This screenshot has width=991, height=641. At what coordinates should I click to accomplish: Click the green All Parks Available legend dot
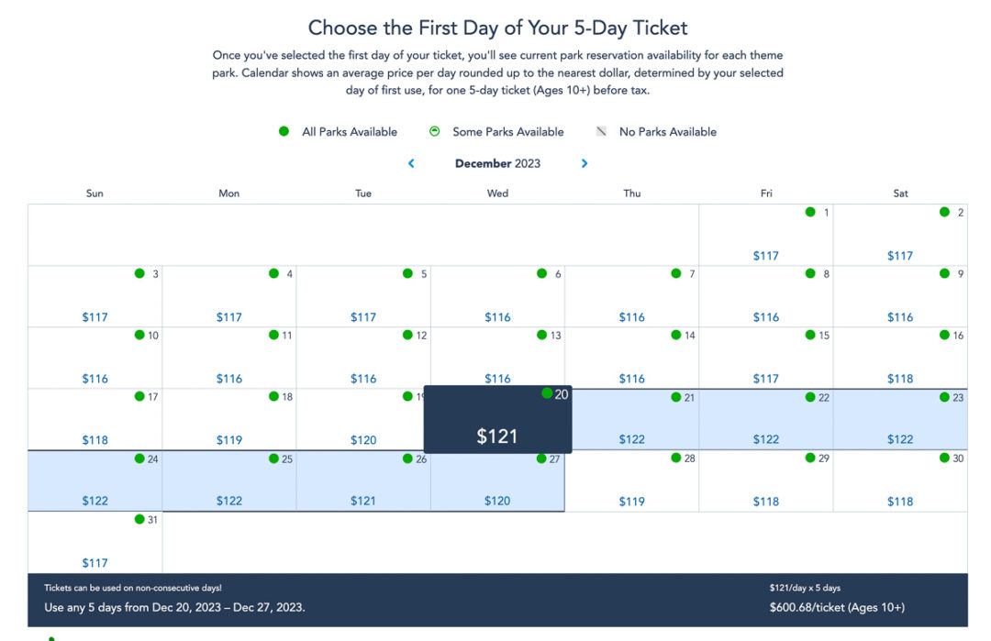[284, 131]
